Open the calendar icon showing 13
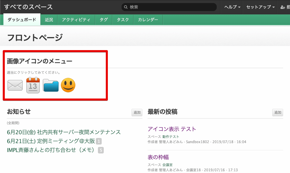Image resolution: width=290 pixels, height=173 pixels. (x=33, y=85)
